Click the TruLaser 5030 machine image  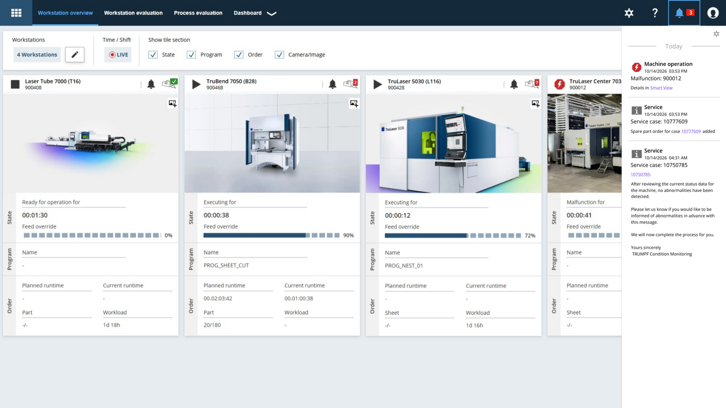454,144
